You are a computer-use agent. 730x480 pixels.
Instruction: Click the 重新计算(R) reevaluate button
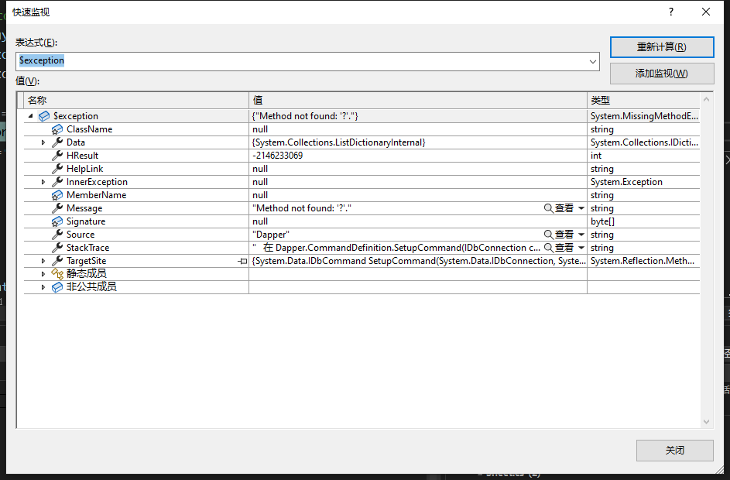pos(662,47)
